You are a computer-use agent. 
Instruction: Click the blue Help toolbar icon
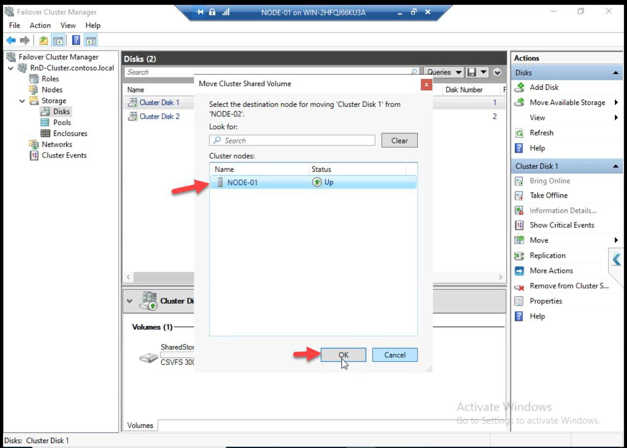(x=76, y=40)
